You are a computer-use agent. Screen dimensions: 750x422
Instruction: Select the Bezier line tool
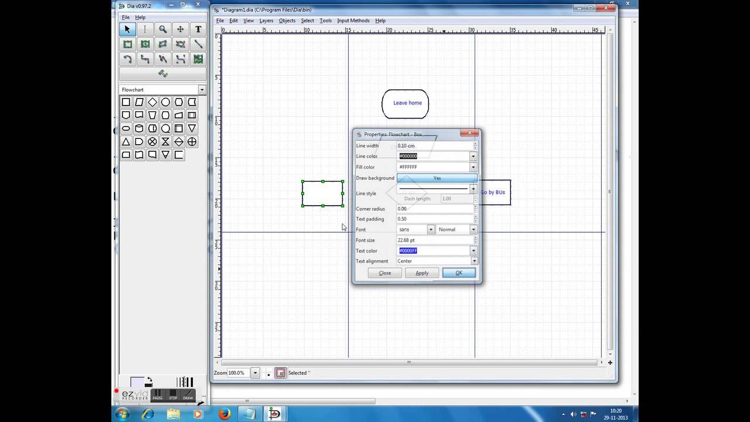(x=180, y=59)
